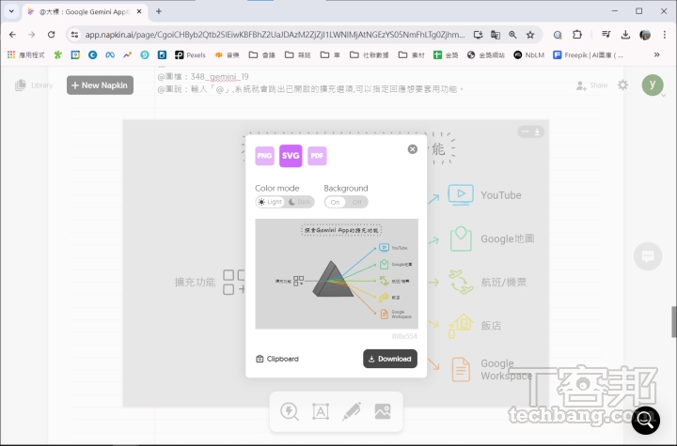The width and height of the screenshot is (677, 446).
Task: Open Pexels bookmark
Action: pyautogui.click(x=190, y=54)
